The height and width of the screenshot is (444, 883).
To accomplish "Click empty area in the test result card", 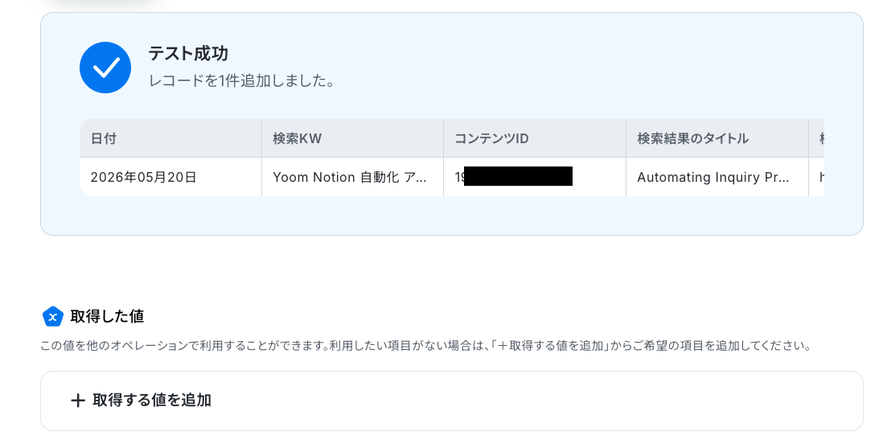I will (563, 68).
